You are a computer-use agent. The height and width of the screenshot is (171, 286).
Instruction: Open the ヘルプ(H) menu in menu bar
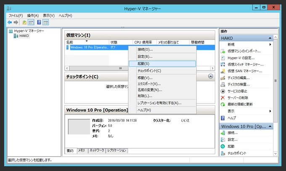(x=65, y=16)
